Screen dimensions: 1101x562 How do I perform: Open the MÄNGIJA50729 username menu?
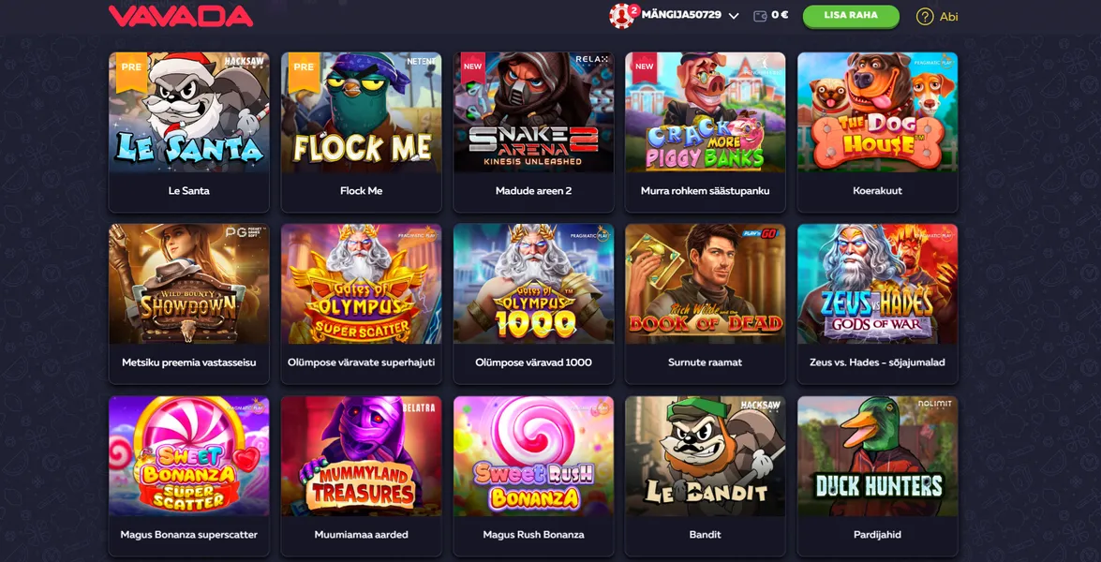[681, 15]
